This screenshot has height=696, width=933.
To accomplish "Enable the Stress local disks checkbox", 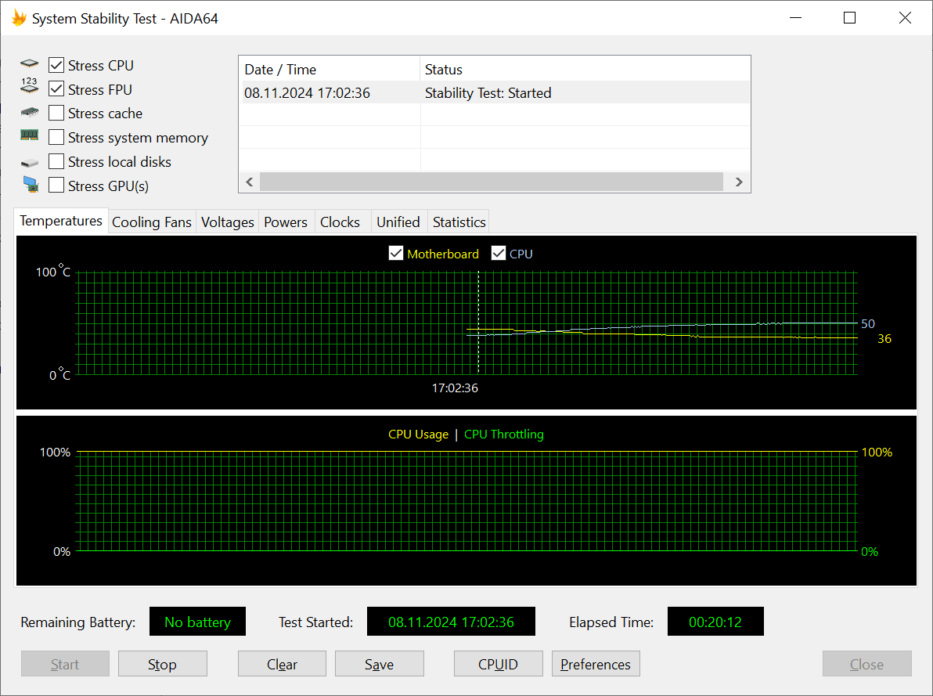I will click(x=56, y=161).
